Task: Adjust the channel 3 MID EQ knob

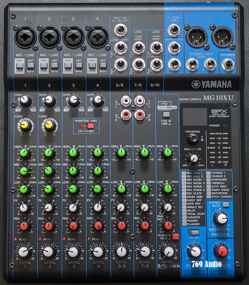Action: pos(73,171)
